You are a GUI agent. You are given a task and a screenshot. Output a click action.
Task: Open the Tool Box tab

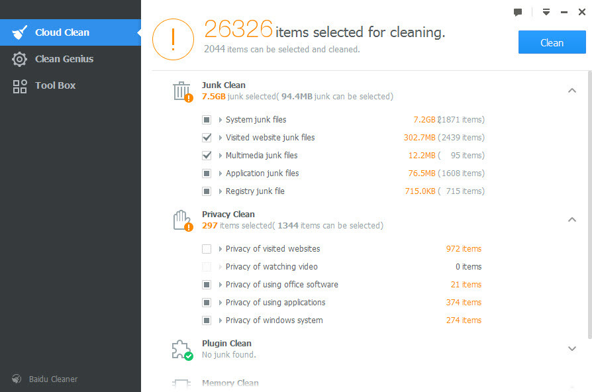pyautogui.click(x=70, y=85)
